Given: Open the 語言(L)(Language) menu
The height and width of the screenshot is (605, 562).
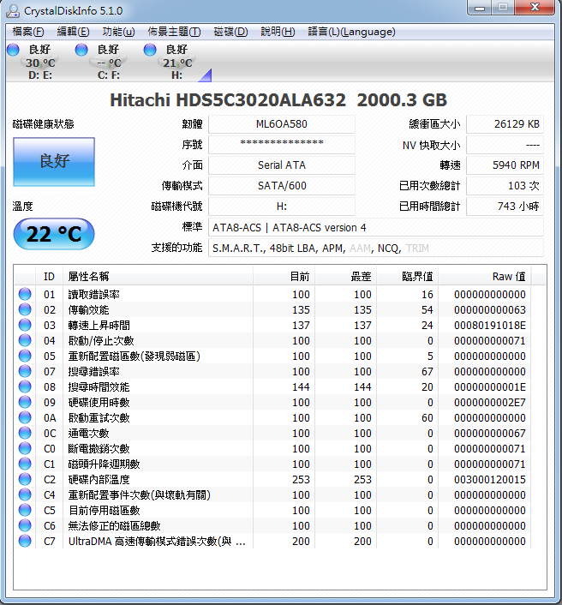Looking at the screenshot, I should 351,32.
